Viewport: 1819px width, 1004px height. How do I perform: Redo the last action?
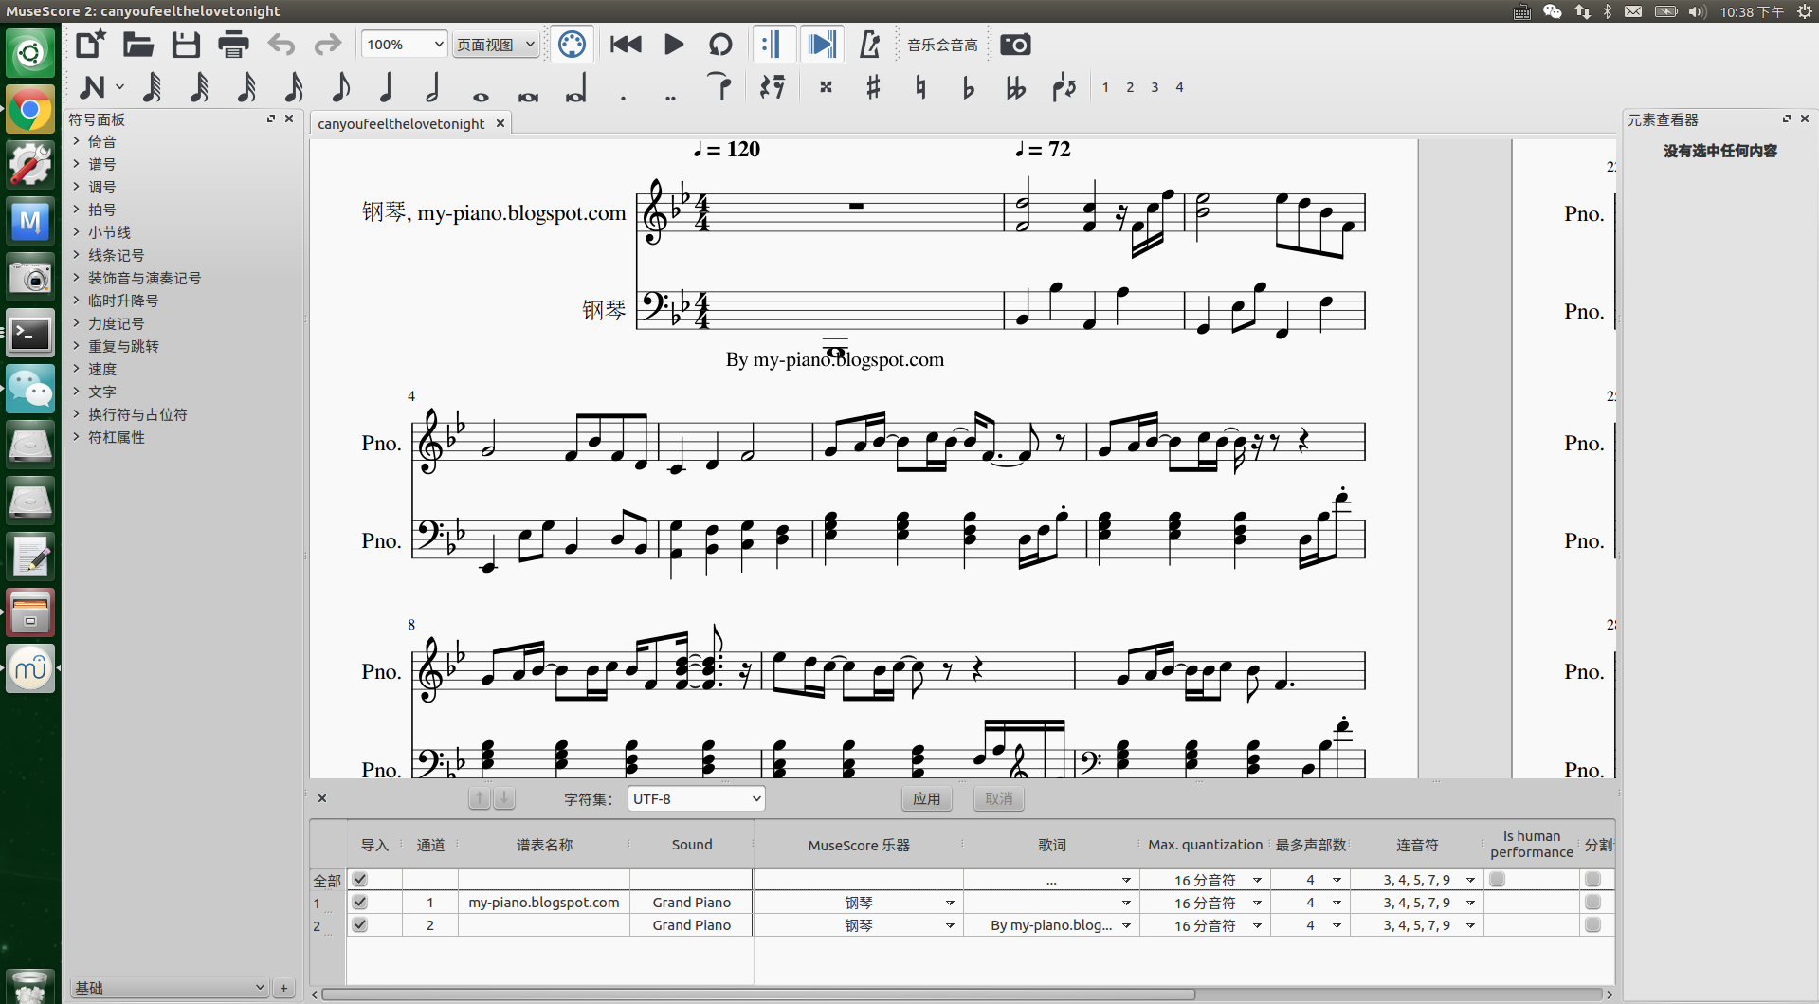click(x=327, y=45)
